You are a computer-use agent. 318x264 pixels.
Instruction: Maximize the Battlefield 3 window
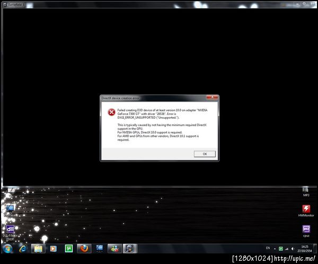click(x=304, y=4)
